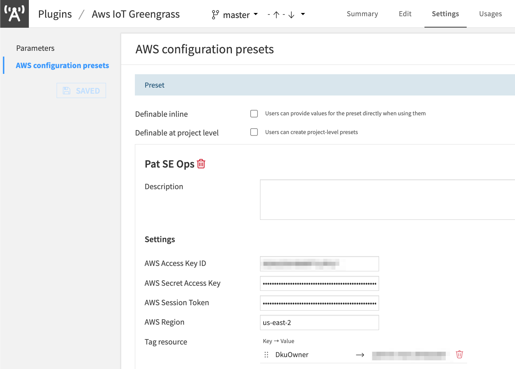Select AWS configuration presets in sidebar
This screenshot has width=515, height=369.
coord(62,66)
